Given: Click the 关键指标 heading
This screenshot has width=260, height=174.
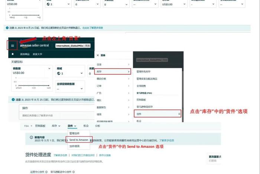Looking at the screenshot, I should point(17,61).
